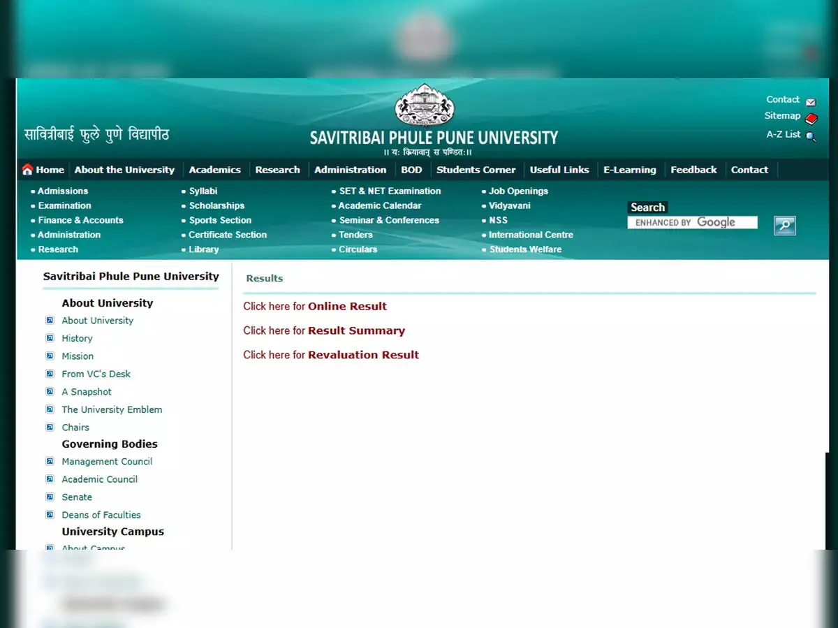Open the Students Corner menu

(476, 170)
